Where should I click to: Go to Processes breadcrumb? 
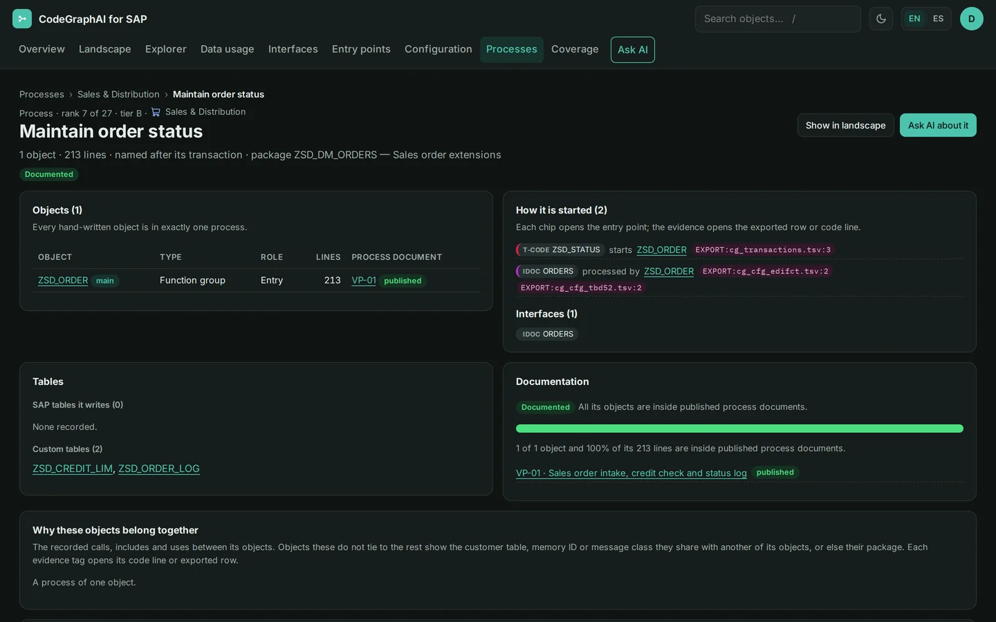pyautogui.click(x=41, y=94)
